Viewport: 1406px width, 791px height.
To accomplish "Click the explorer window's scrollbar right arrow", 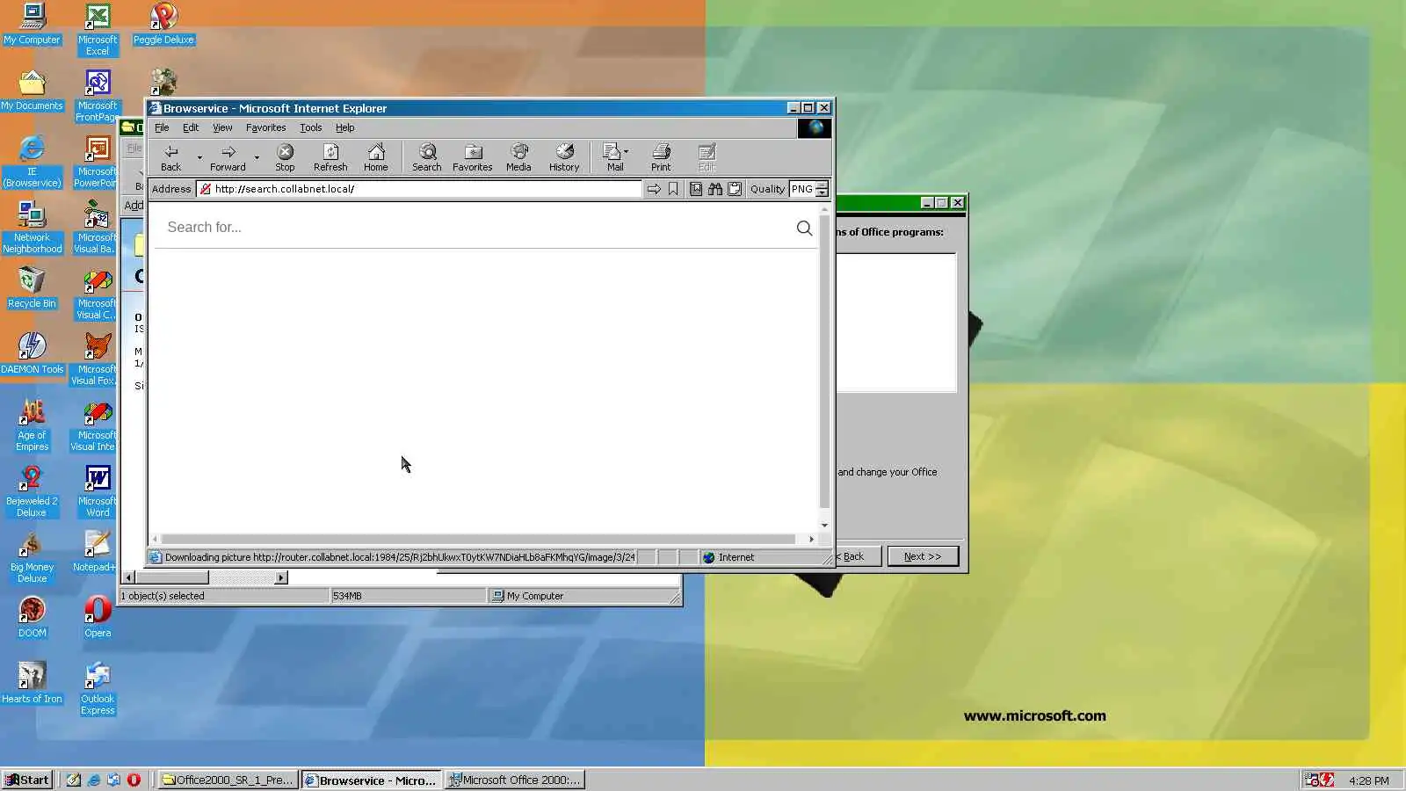I will click(x=281, y=577).
